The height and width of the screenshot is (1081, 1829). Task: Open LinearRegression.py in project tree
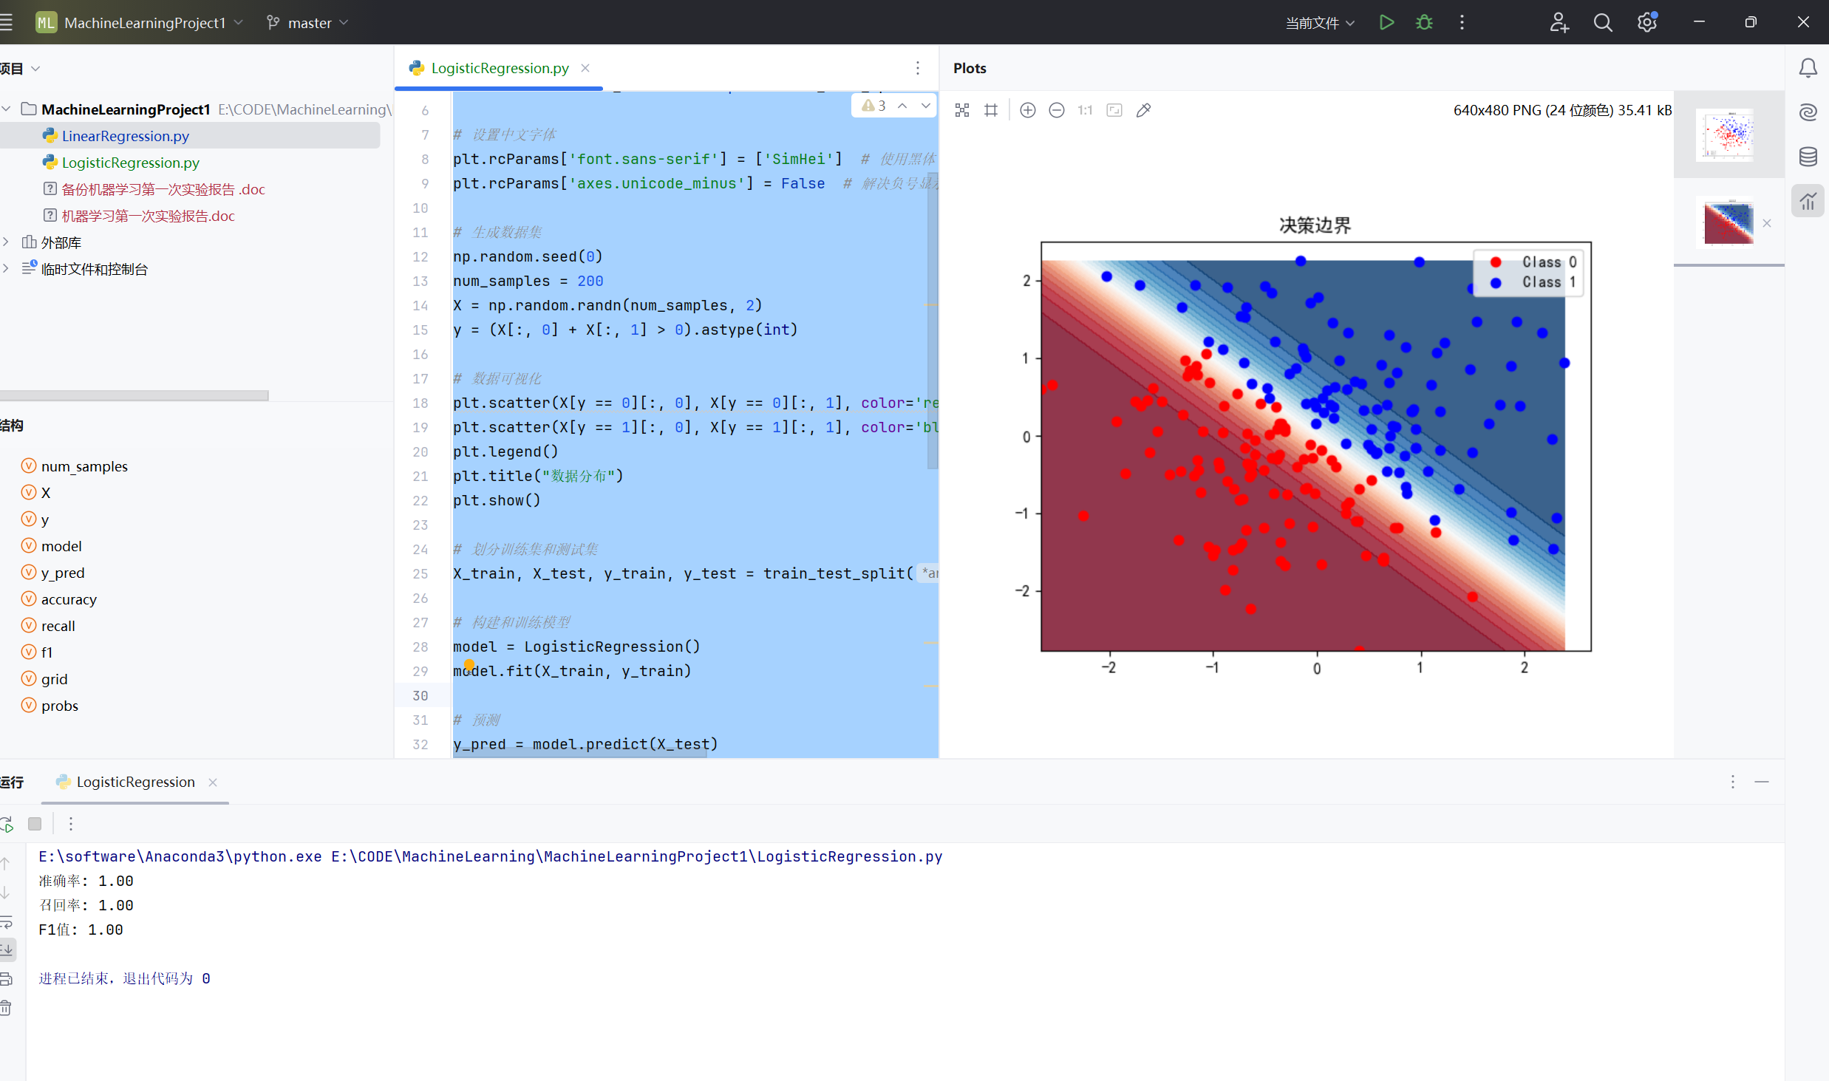125,136
